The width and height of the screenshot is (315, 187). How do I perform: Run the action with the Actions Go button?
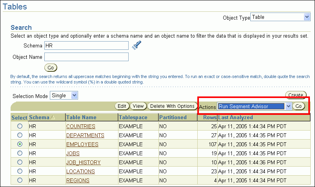point(299,106)
